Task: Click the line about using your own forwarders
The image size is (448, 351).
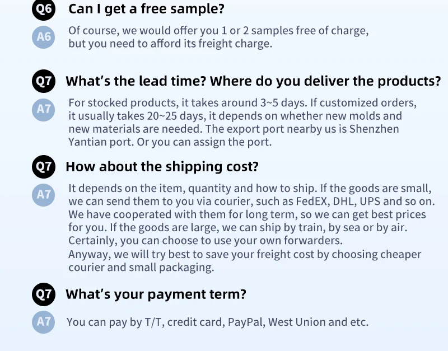Action: click(206, 241)
